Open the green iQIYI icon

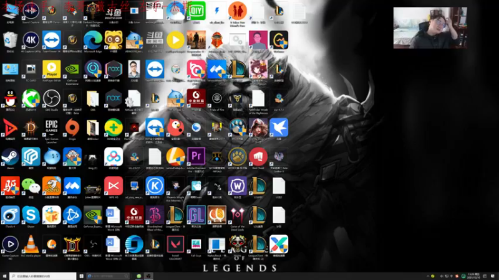point(196,11)
